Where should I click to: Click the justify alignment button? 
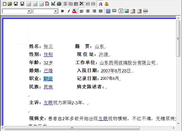(101, 11)
